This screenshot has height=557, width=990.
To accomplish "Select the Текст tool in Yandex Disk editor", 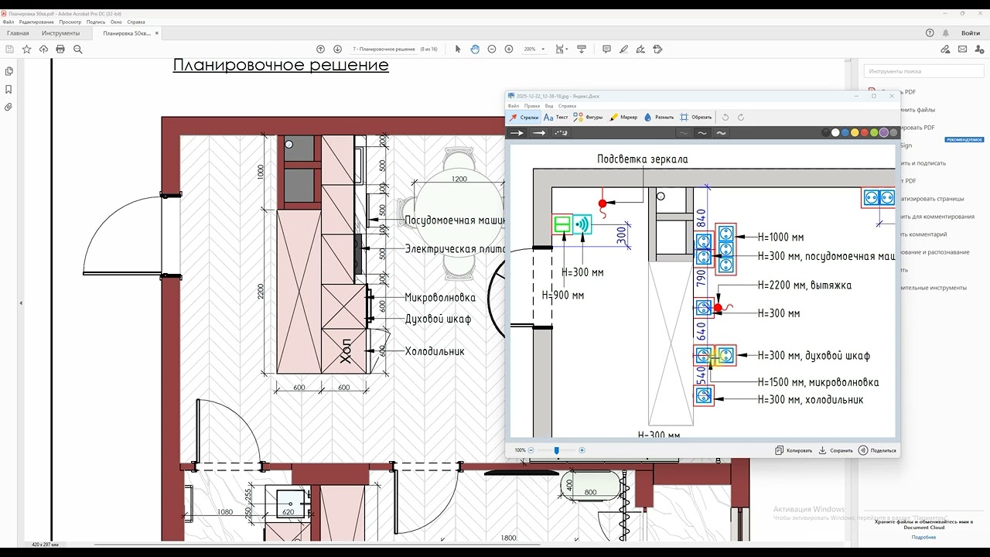I will point(555,118).
